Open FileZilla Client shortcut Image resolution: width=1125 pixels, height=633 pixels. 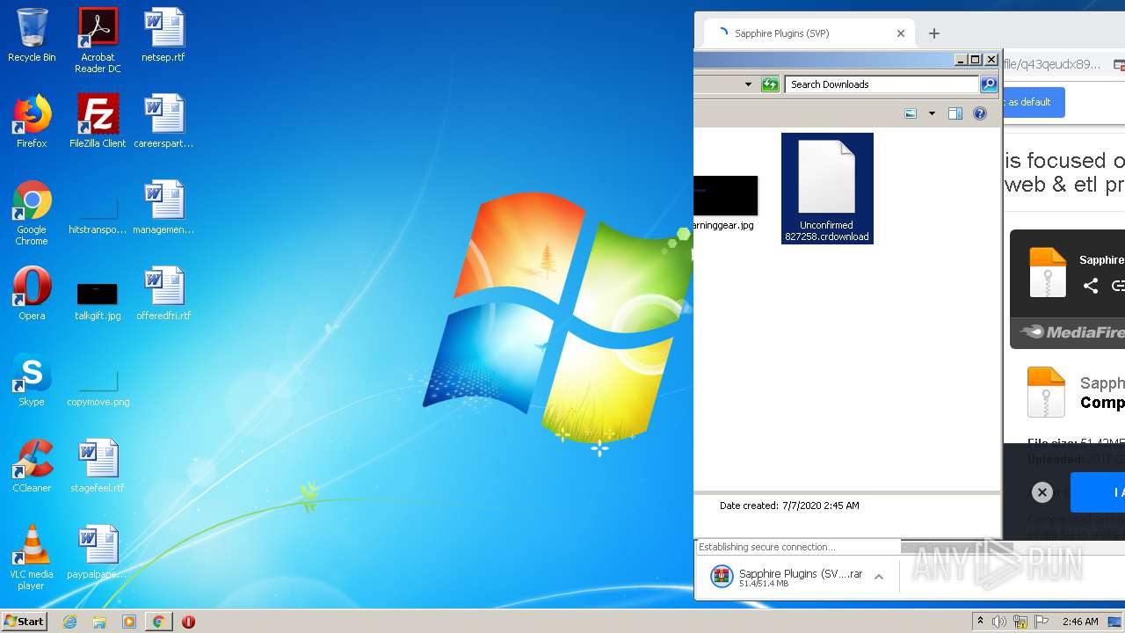[x=98, y=122]
